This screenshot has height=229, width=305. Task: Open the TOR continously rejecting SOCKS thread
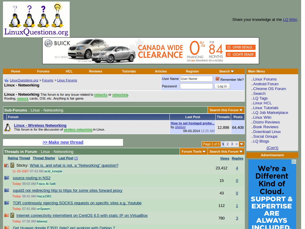point(77,203)
